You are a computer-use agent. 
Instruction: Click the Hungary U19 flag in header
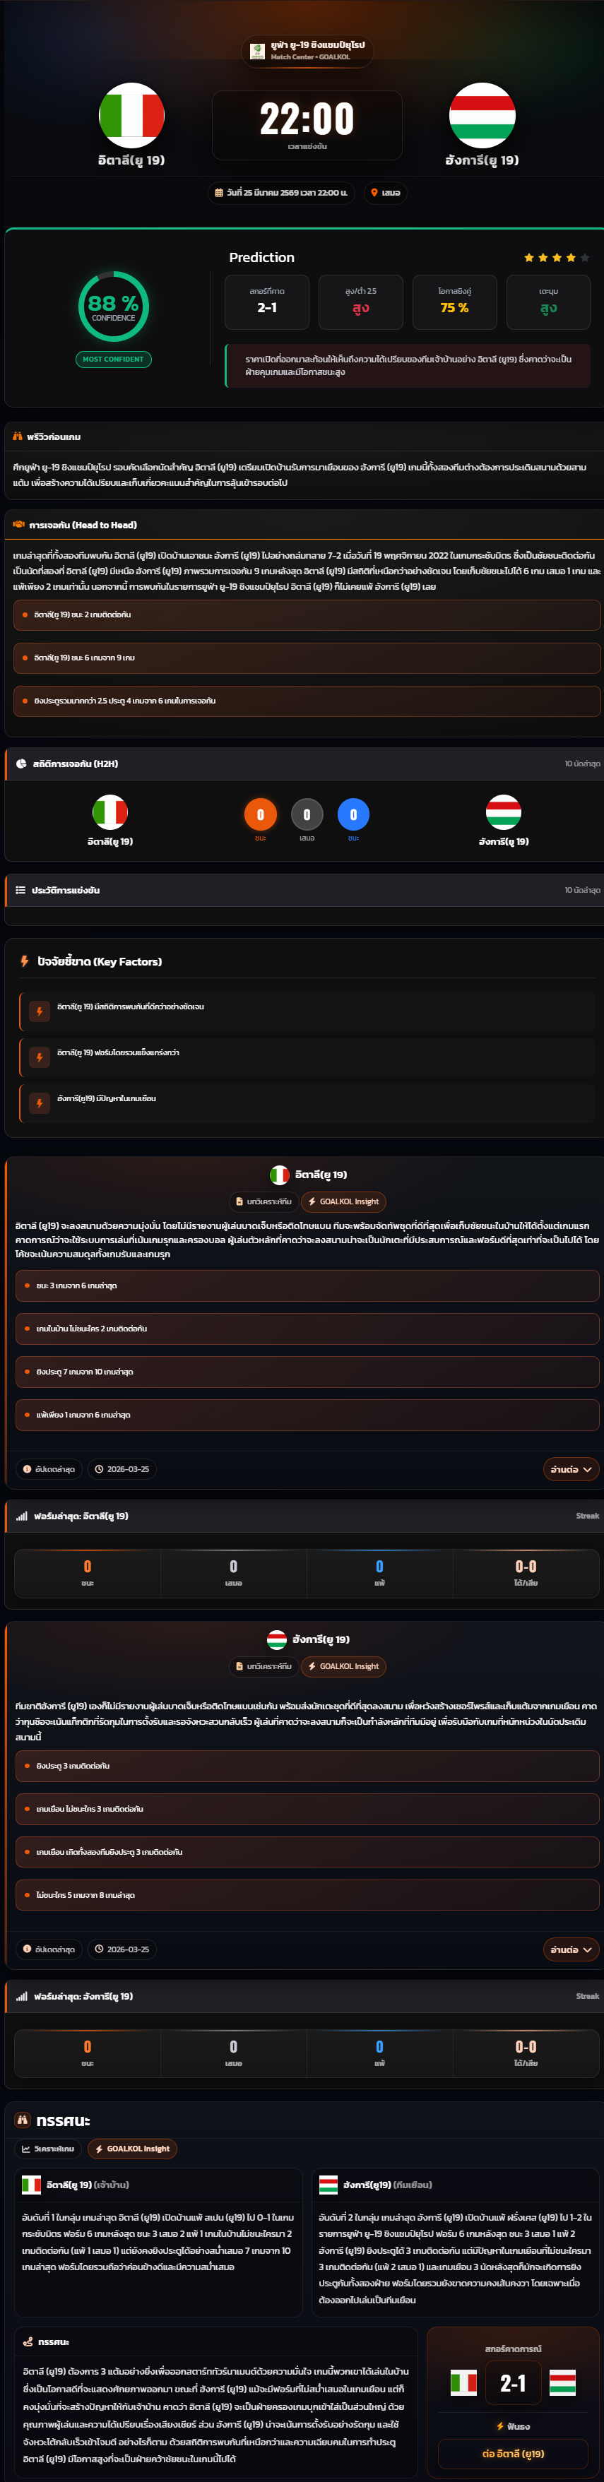click(x=482, y=116)
